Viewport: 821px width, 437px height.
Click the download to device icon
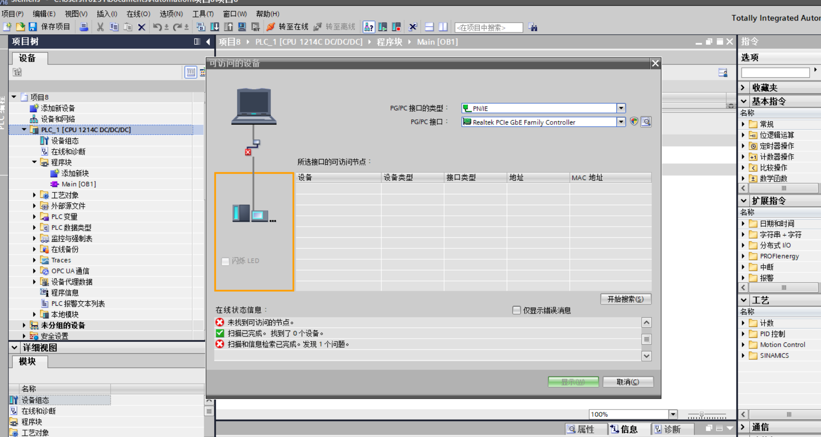[x=214, y=27]
